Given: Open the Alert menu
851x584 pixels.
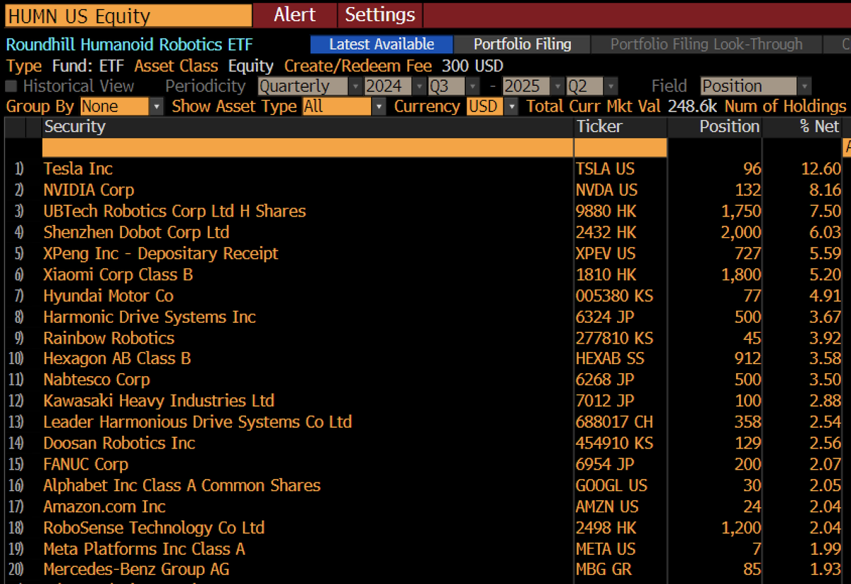Looking at the screenshot, I should click(295, 15).
